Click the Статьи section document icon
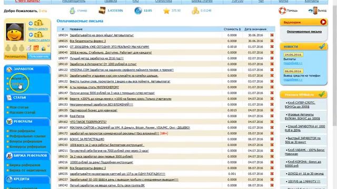Screen dimensions: 337x189 click(x=9, y=98)
